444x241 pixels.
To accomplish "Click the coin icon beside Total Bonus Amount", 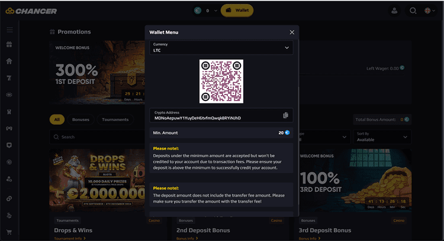I will point(407,119).
